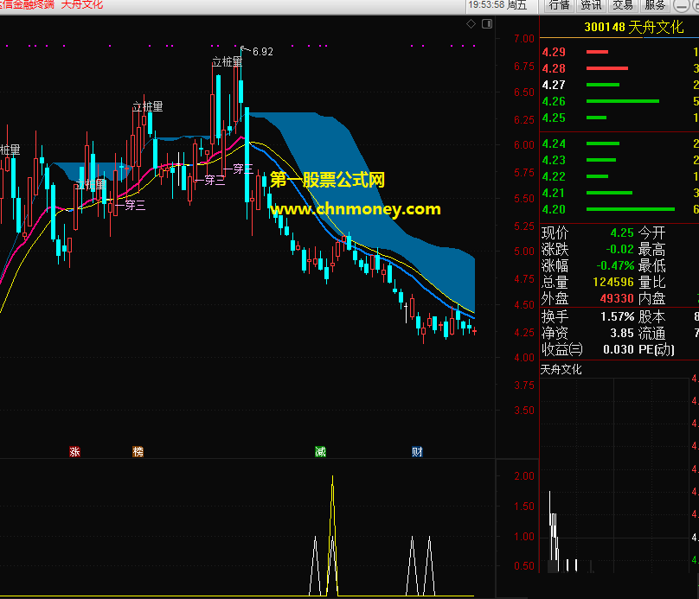The width and height of the screenshot is (699, 599).
Task: Click the diamond icon above the chart
Action: (x=471, y=24)
